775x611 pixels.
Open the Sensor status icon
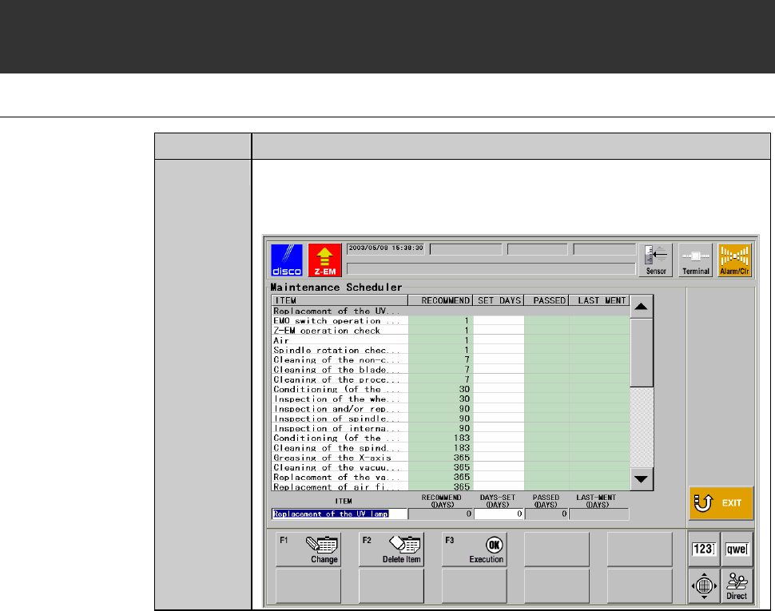655,260
